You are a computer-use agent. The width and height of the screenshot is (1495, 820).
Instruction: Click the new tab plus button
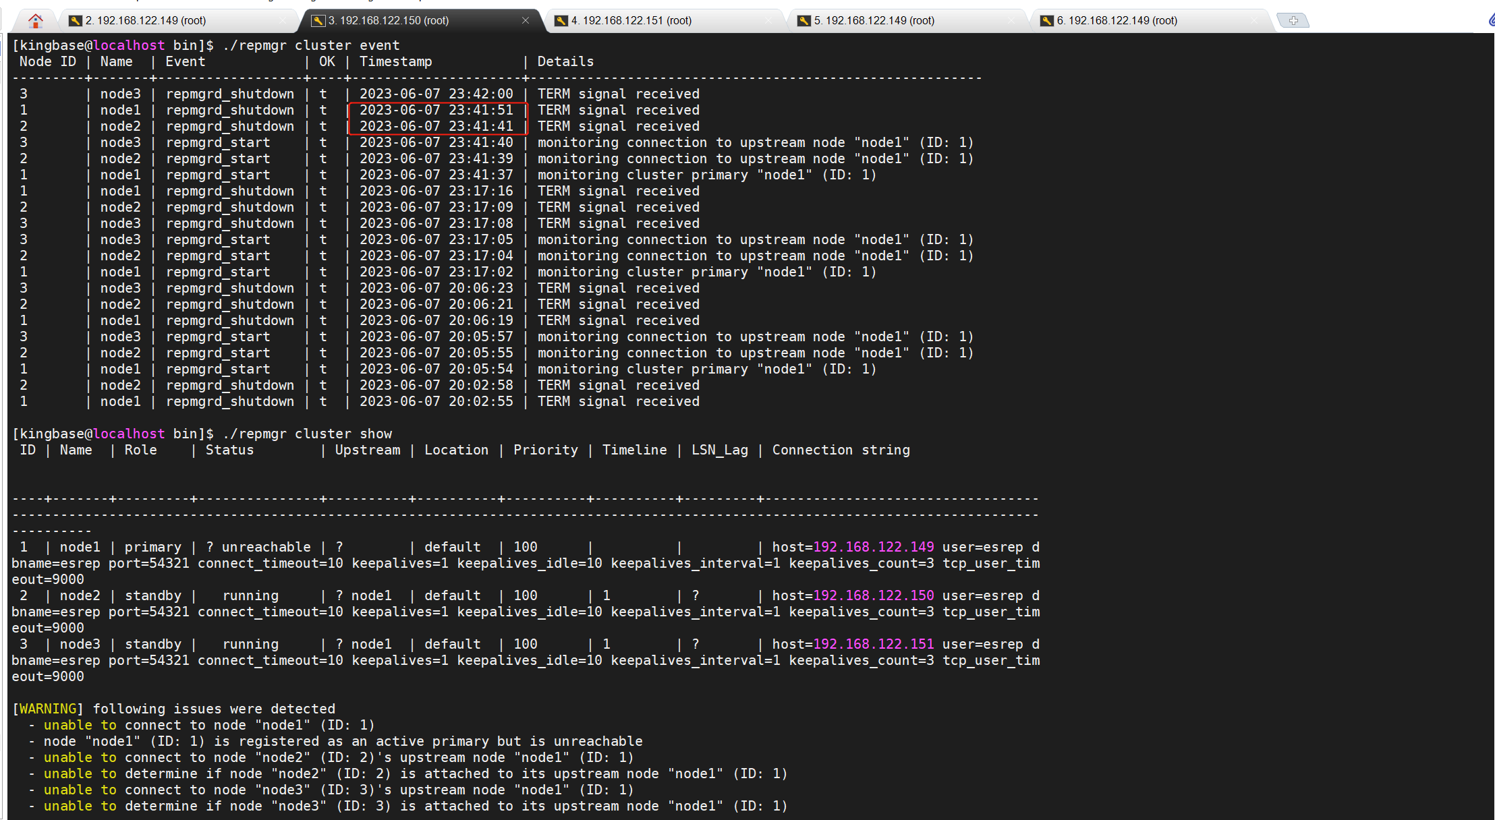(x=1293, y=21)
